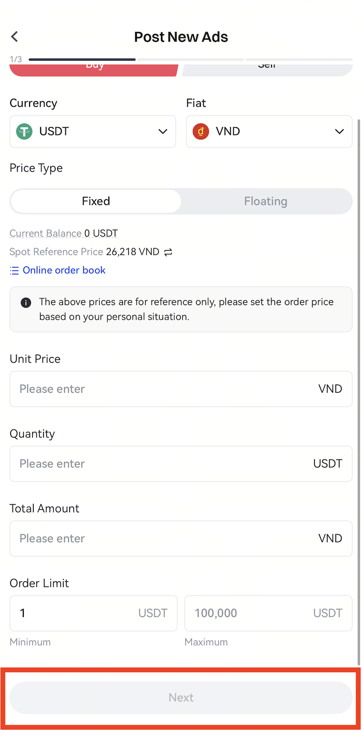Screen dimensions: 362x738
Task: Click the VND dong currency icon
Action: [201, 132]
